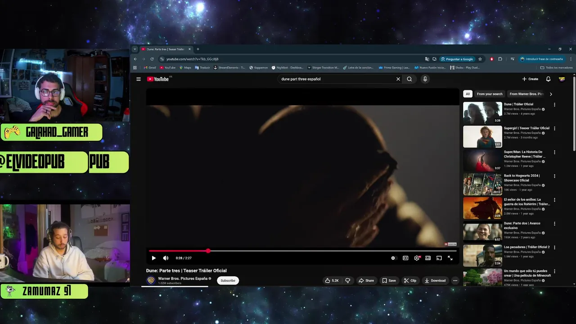Screen dimensions: 576x324
Task: Reload the page in Chrome
Action: (152, 59)
